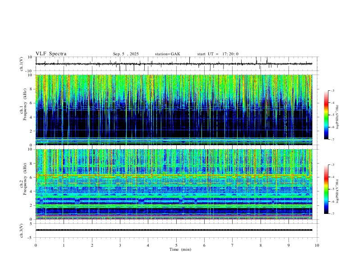Click the "start UT = 17:20: 0" text

click(x=218, y=54)
